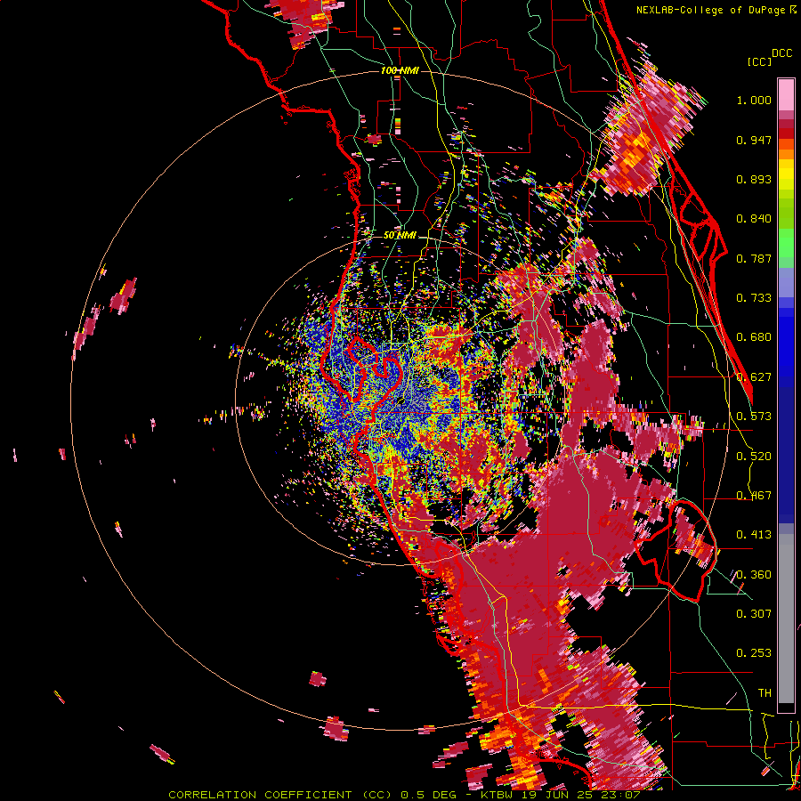Click the [CC] units label

tap(760, 61)
